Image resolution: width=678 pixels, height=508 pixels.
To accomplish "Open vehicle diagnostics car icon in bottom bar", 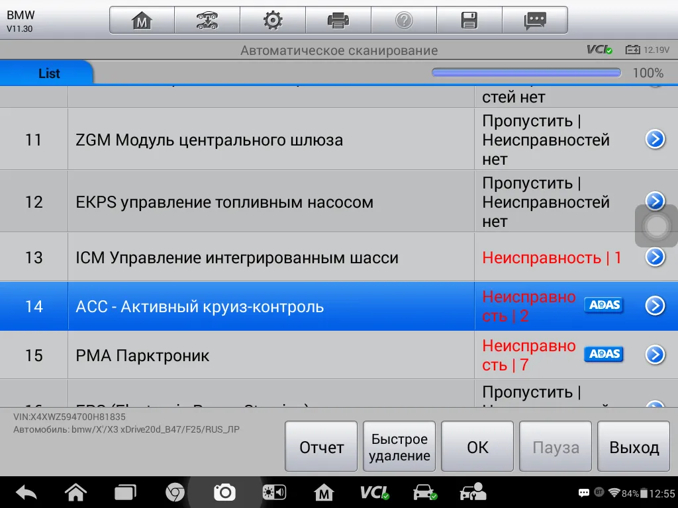I will click(x=424, y=492).
